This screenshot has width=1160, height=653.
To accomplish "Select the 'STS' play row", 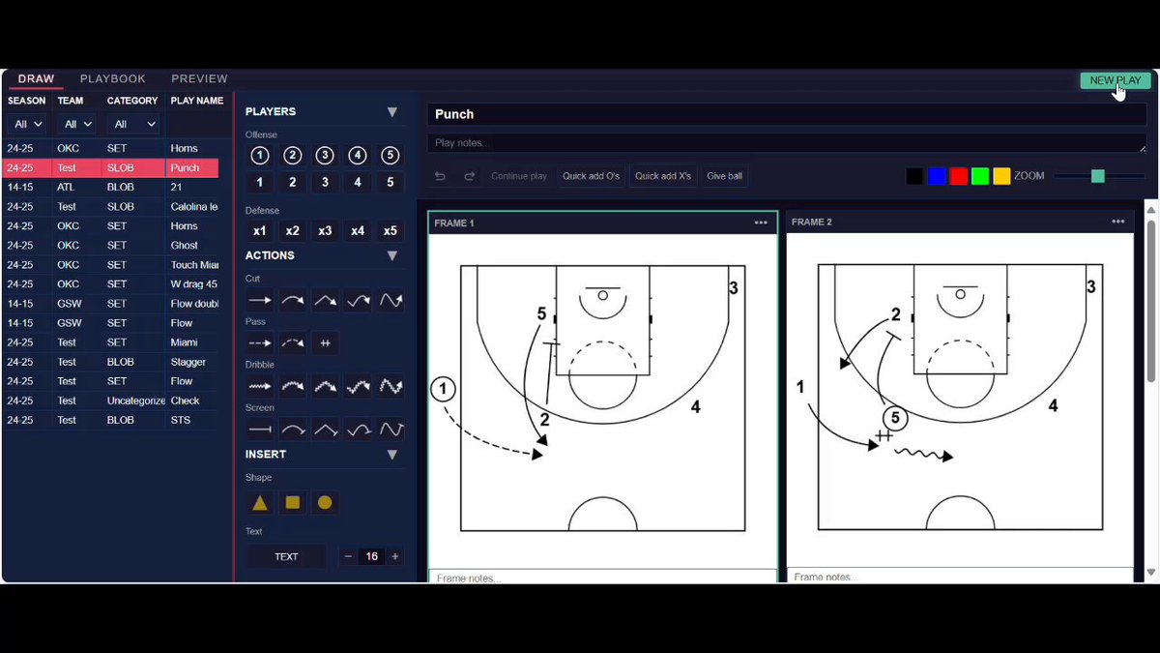I will tap(111, 420).
